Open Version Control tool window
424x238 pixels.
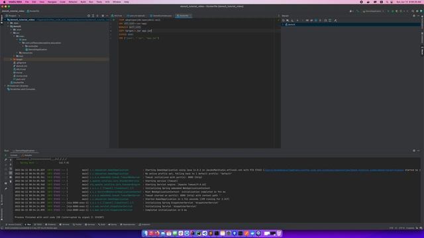pos(13,225)
